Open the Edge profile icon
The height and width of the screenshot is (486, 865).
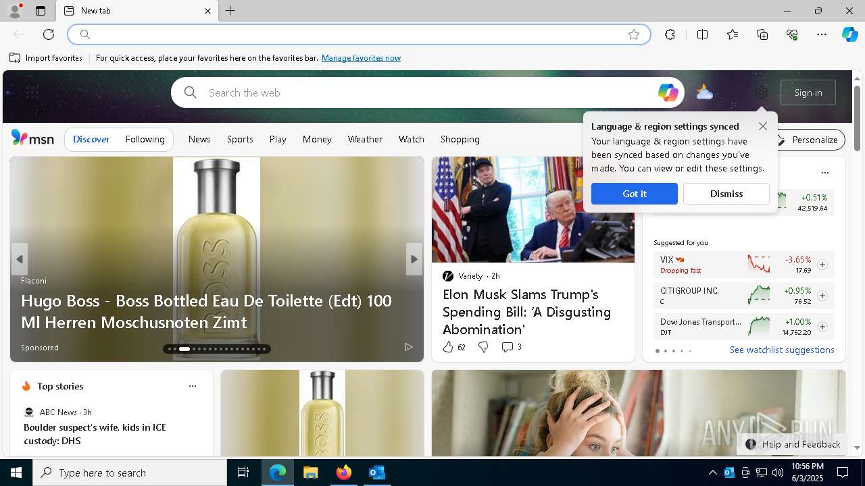14,11
